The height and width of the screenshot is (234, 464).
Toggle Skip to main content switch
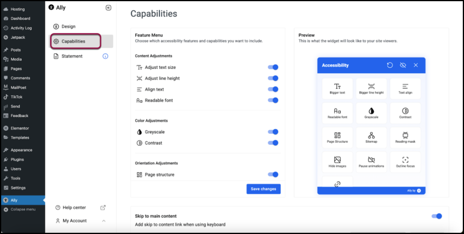[437, 216]
